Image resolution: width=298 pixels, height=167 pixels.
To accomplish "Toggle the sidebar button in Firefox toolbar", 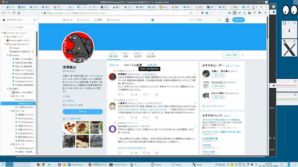I will tap(235, 13).
